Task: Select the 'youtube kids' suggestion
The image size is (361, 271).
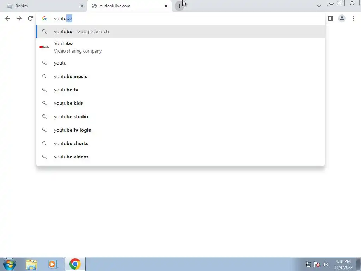Action: (180, 103)
